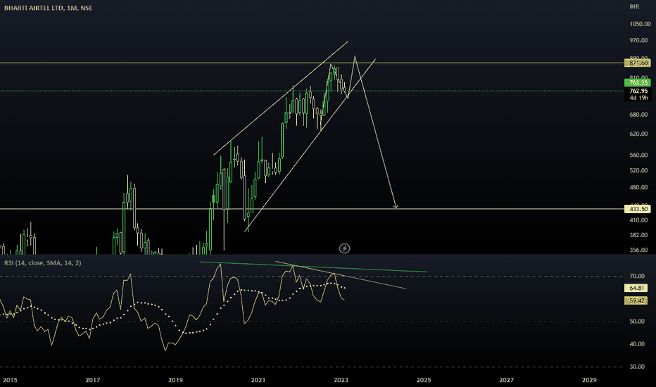Click the lightning bolt go-to-realtime icon
Screen dimensions: 656x387
tap(344, 248)
